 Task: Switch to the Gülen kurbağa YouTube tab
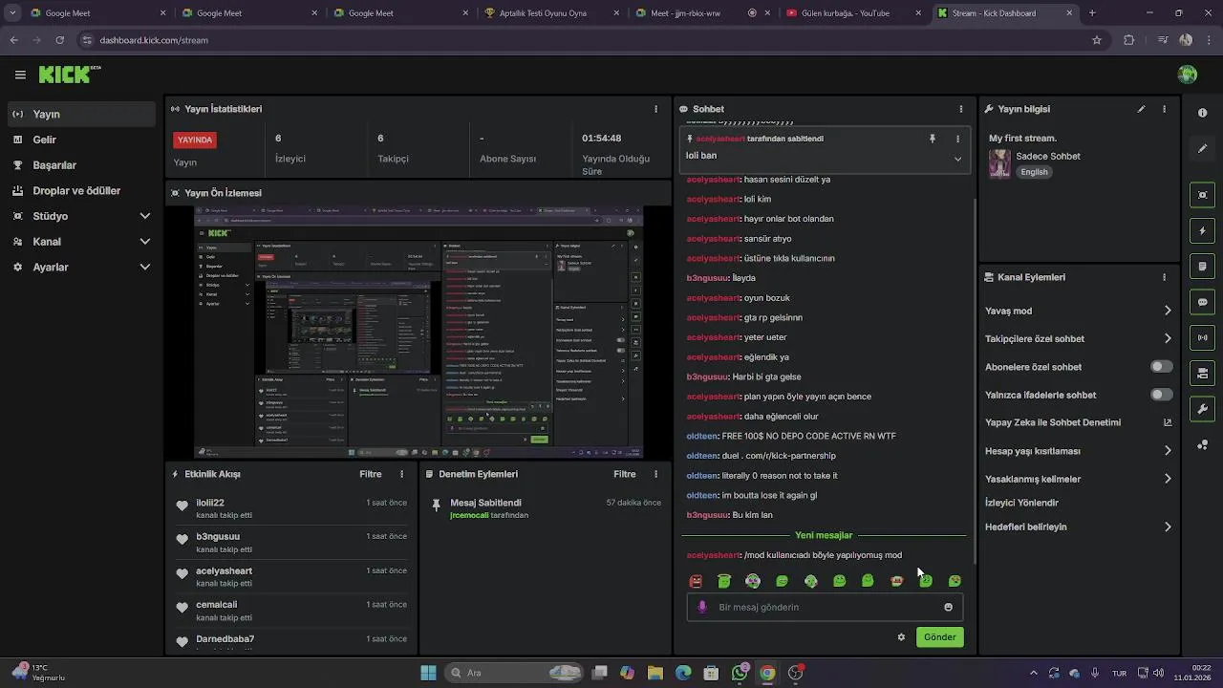pyautogui.click(x=851, y=13)
